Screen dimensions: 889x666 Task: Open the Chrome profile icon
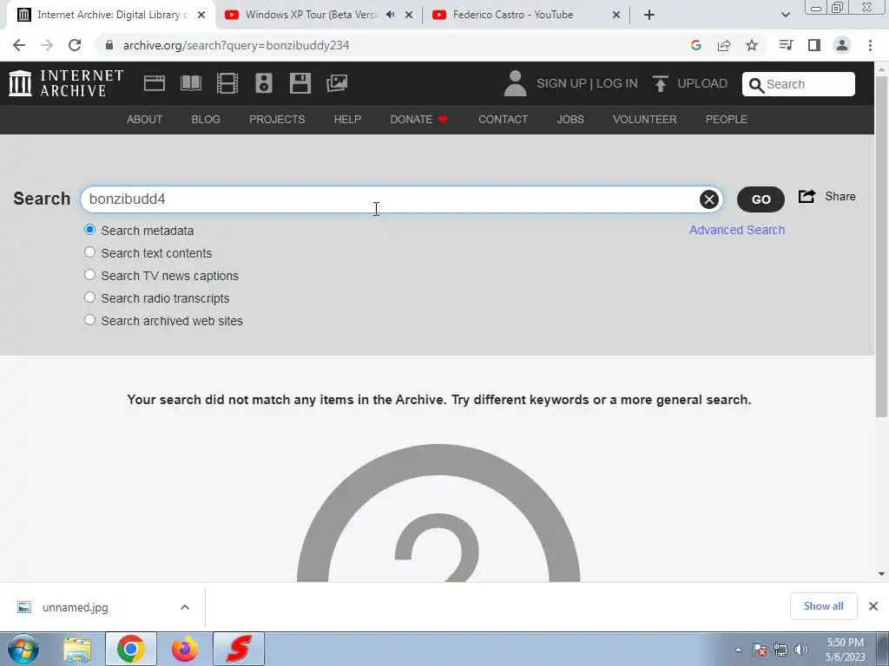click(842, 45)
